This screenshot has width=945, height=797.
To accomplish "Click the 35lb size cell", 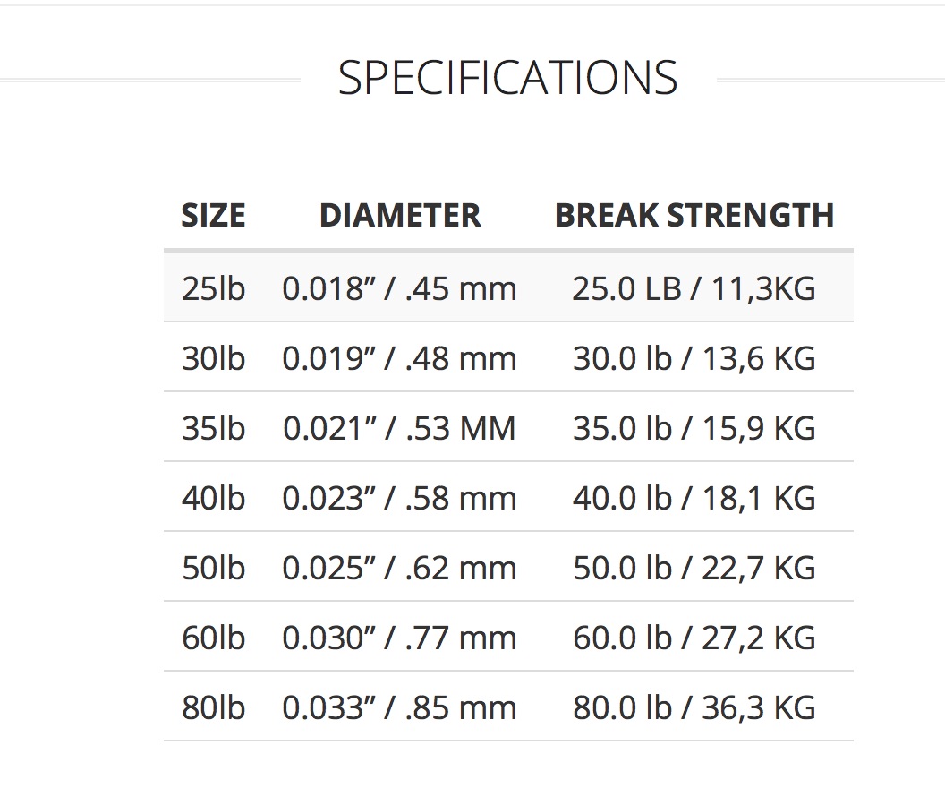I will (213, 428).
